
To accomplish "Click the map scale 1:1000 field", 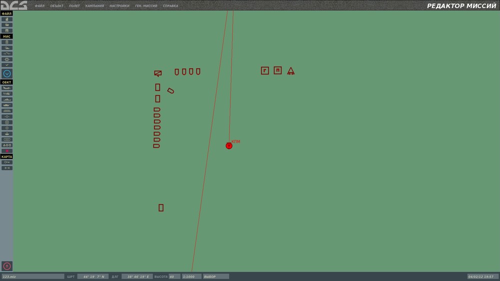I will coord(191,276).
